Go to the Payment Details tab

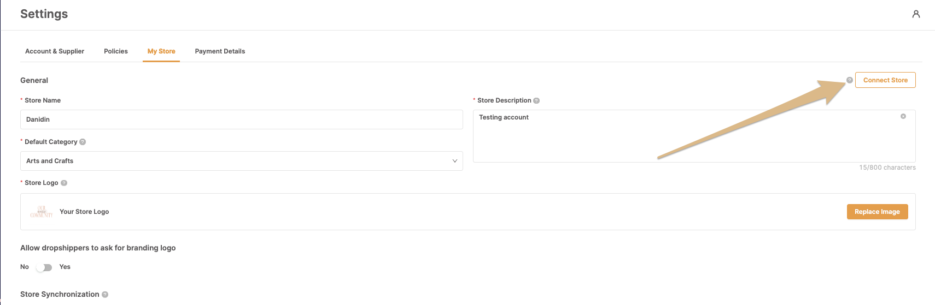(x=220, y=51)
